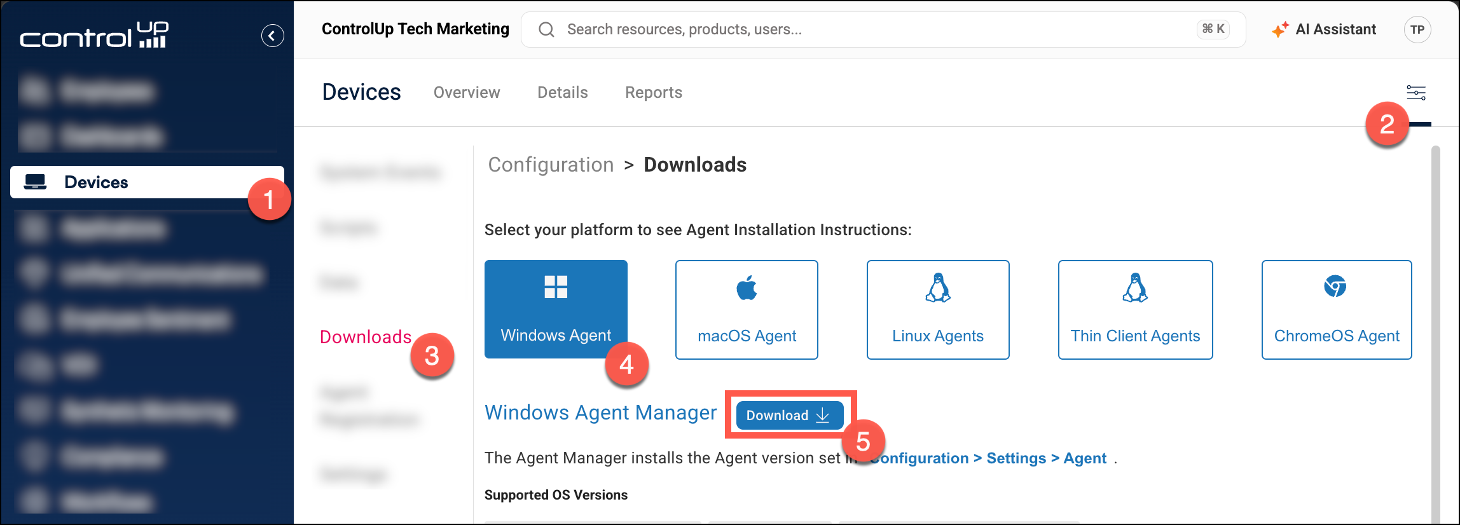Click the Supported OS Versions heading
The height and width of the screenshot is (525, 1460).
pyautogui.click(x=556, y=495)
